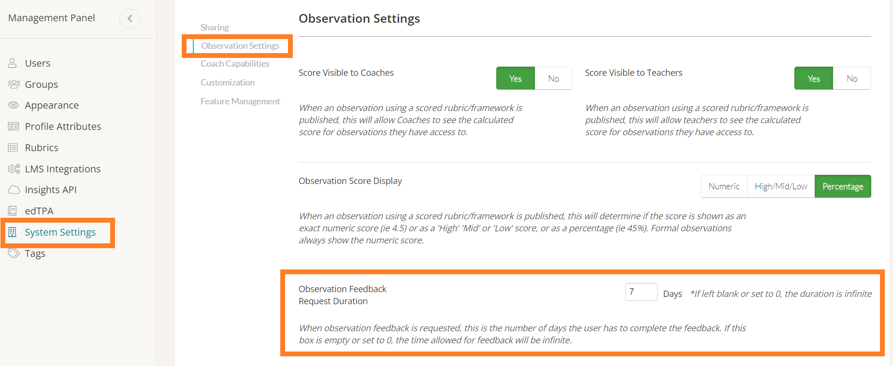Set Score Visible to Coaches to No
This screenshot has width=893, height=366.
[x=553, y=78]
